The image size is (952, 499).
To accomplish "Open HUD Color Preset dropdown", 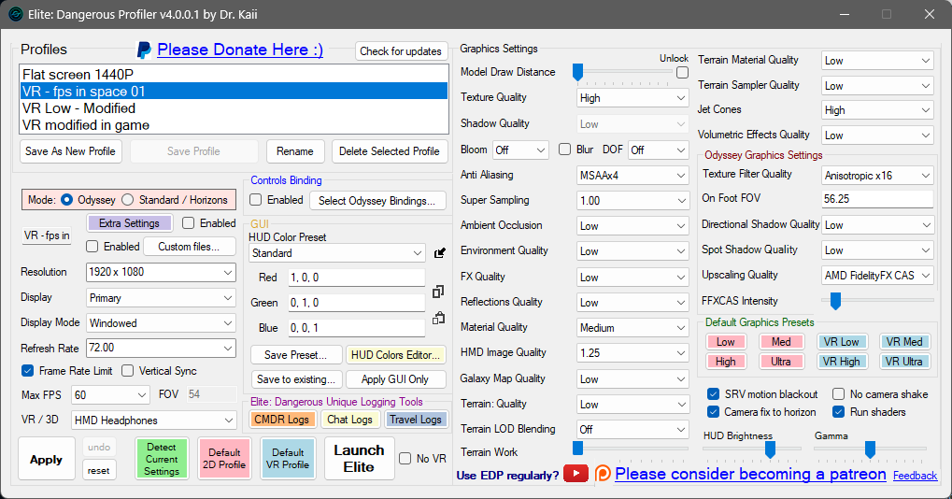I will [337, 253].
